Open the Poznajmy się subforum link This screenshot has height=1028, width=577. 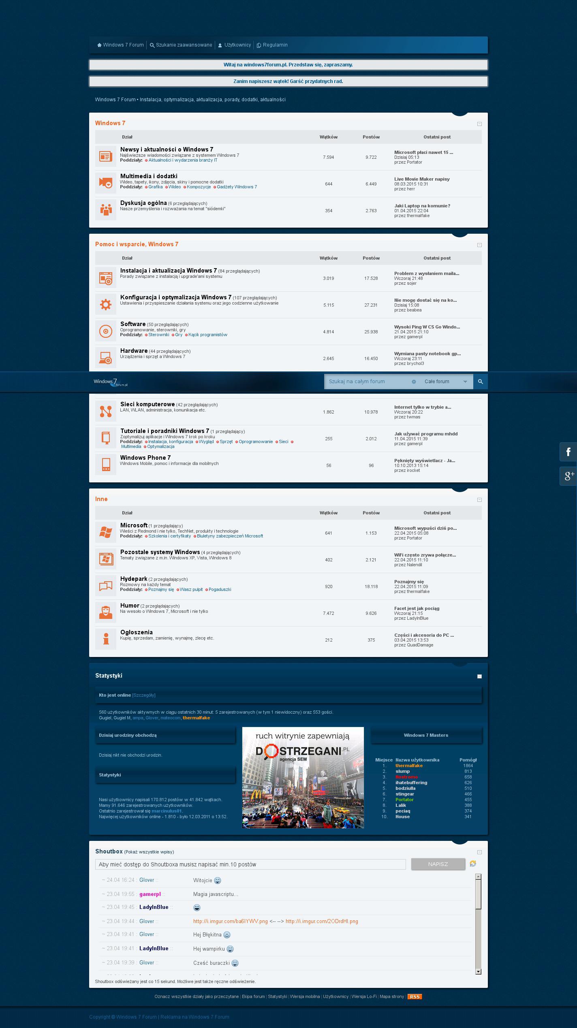(x=161, y=590)
